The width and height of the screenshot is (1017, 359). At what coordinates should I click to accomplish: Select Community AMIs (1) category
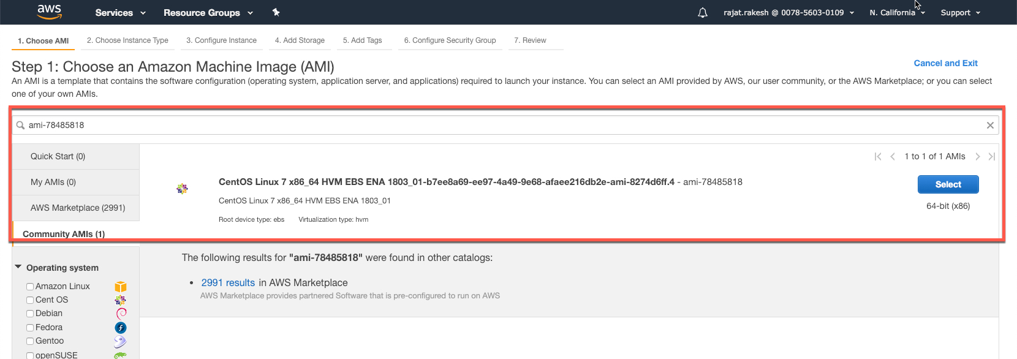pyautogui.click(x=76, y=234)
